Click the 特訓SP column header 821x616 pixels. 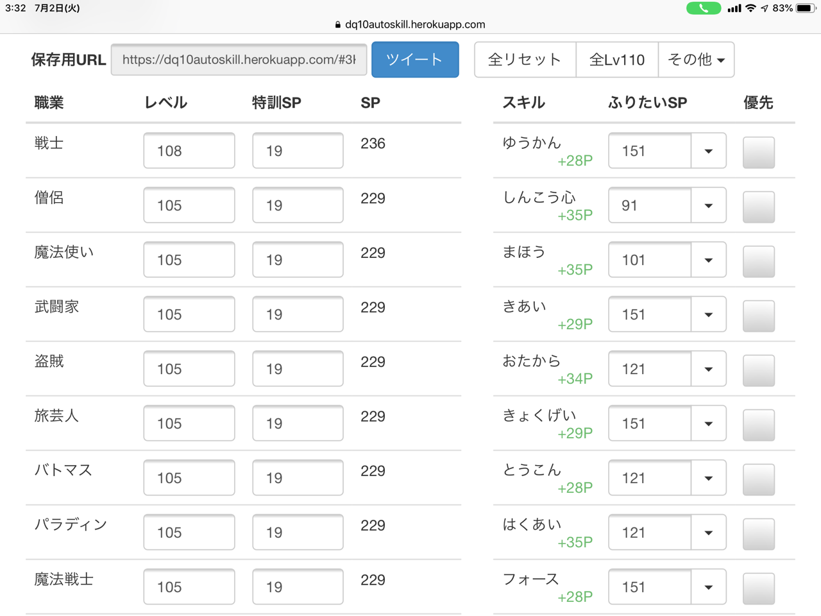click(276, 103)
